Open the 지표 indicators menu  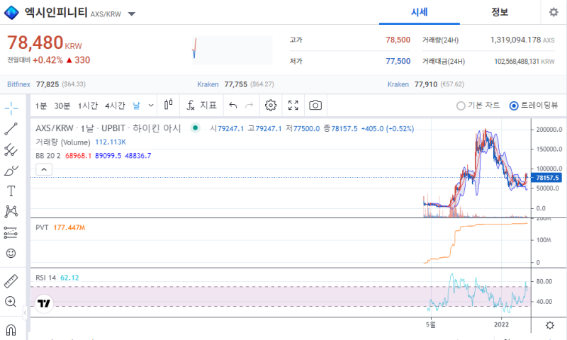(201, 105)
